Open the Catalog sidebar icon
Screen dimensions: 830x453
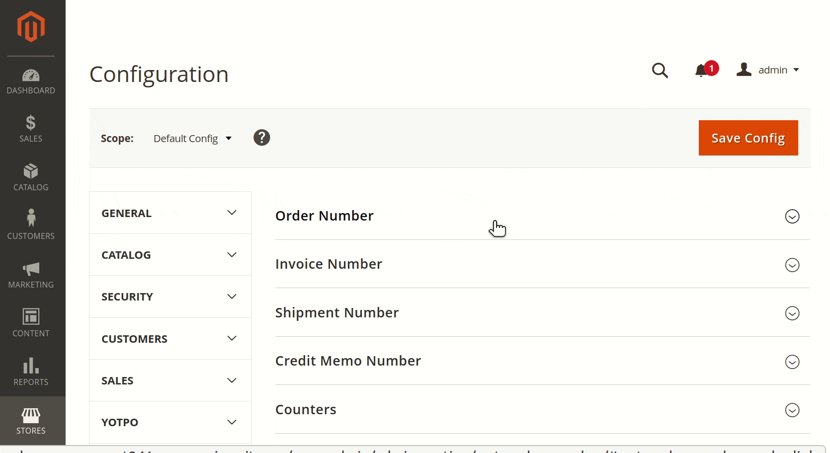coord(31,177)
